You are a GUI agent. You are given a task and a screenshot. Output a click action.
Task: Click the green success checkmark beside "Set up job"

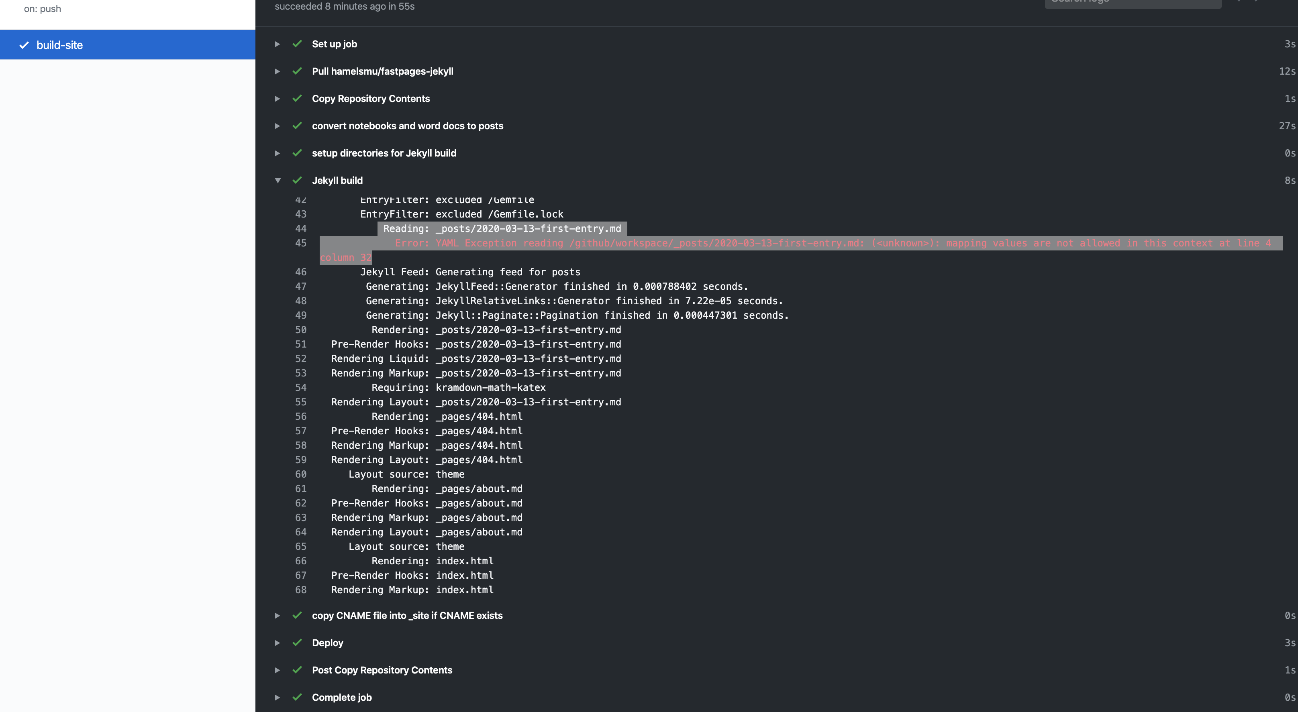point(297,44)
